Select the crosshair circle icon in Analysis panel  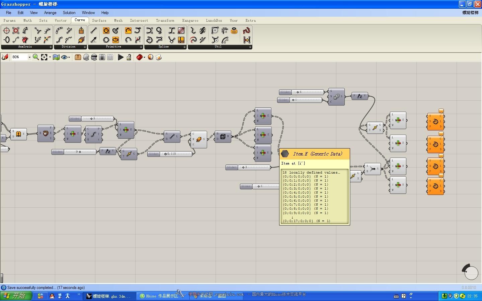click(6, 30)
